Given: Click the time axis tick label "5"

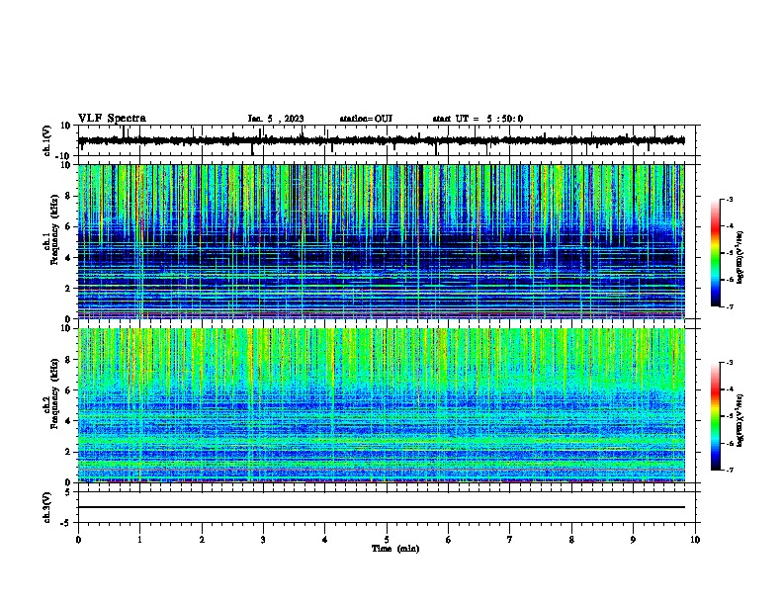Looking at the screenshot, I should (387, 540).
